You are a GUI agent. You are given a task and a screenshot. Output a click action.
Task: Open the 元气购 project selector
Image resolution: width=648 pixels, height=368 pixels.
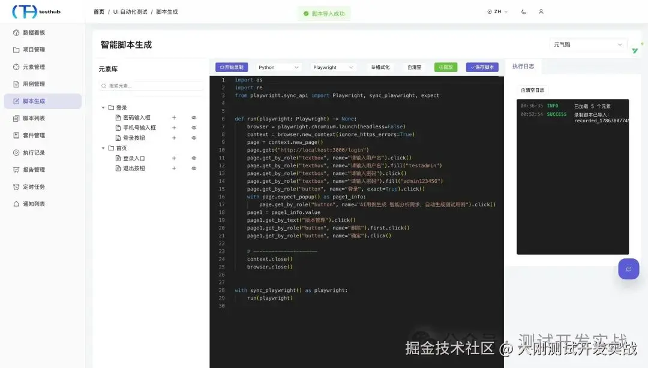[587, 44]
